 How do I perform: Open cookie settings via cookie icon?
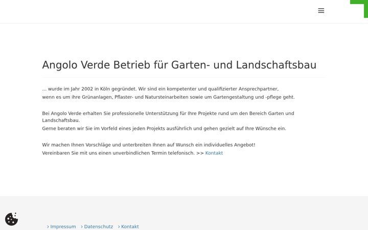click(x=11, y=219)
